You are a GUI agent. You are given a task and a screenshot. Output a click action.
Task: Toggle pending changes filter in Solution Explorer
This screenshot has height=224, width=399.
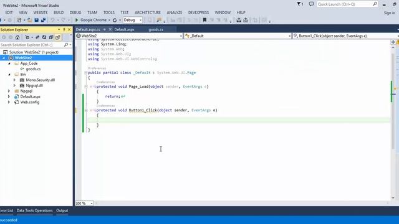pos(27,37)
